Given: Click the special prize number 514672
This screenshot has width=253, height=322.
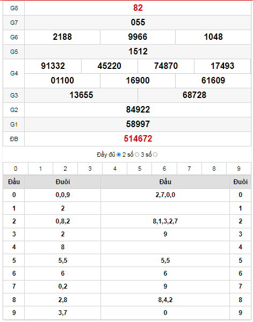Looking at the screenshot, I should (x=138, y=138).
